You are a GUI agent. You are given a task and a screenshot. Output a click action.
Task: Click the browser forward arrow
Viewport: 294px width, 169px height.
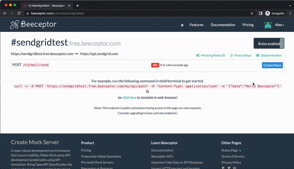click(x=12, y=13)
